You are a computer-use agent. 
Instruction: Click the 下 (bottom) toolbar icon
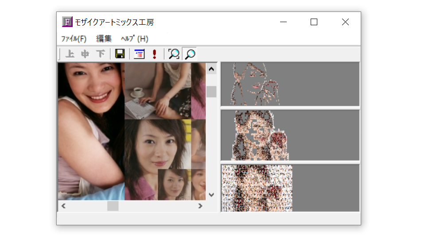tap(101, 54)
